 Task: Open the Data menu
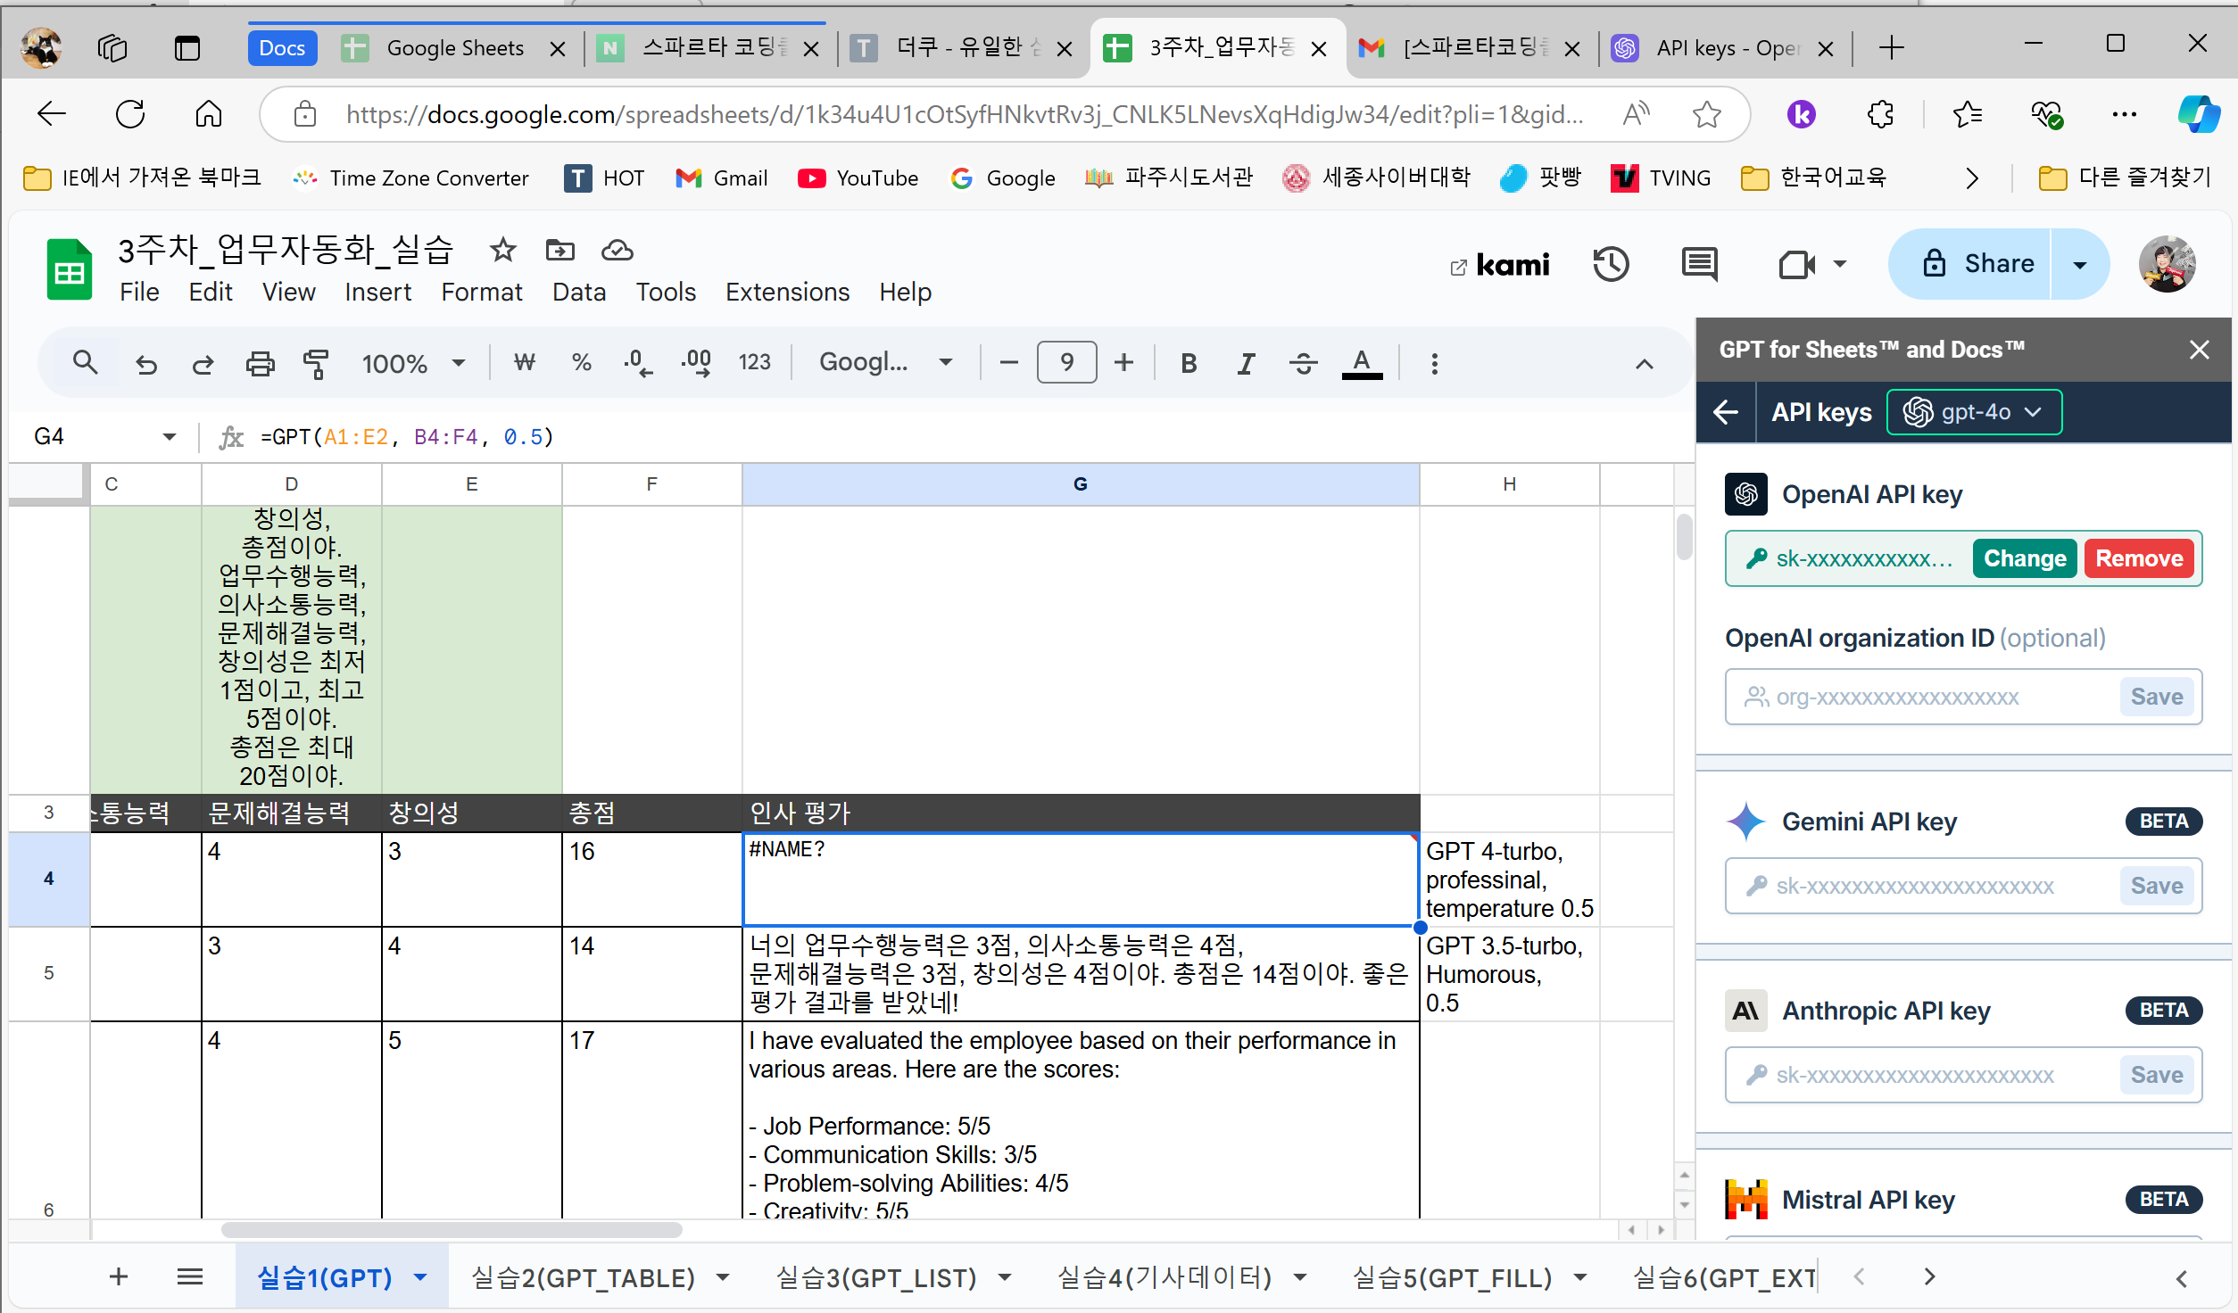(x=578, y=293)
